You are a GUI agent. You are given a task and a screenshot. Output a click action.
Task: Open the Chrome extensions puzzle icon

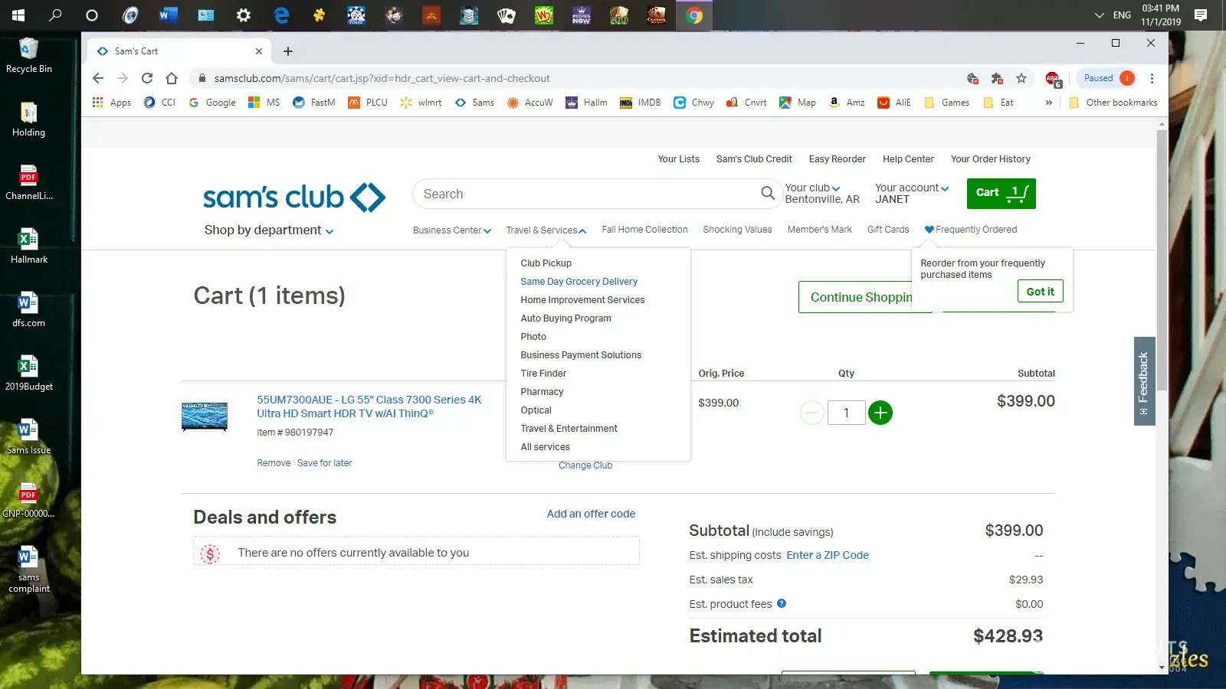[996, 78]
